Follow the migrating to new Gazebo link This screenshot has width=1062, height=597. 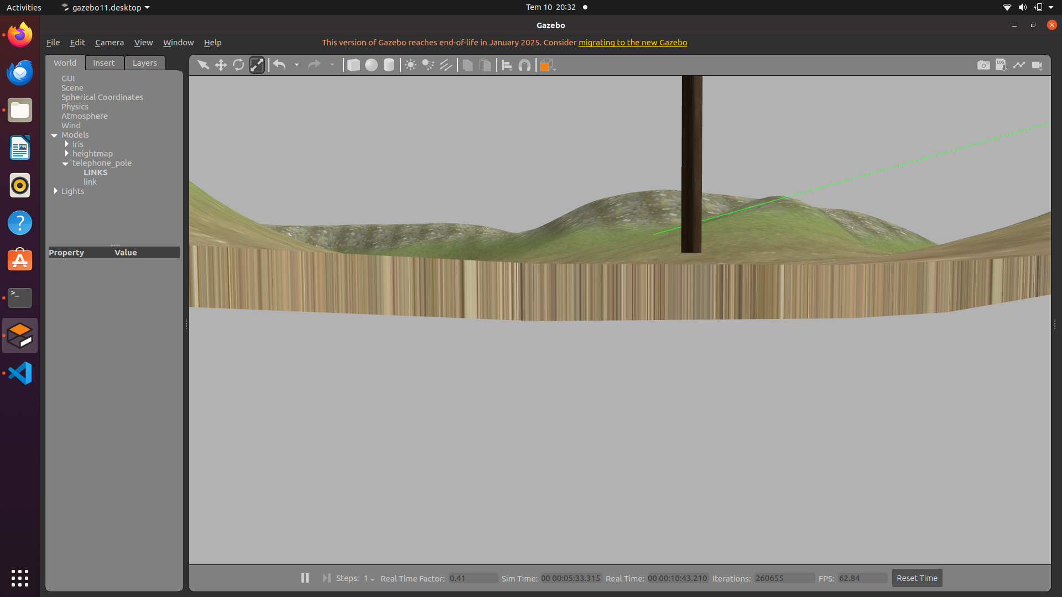(633, 43)
